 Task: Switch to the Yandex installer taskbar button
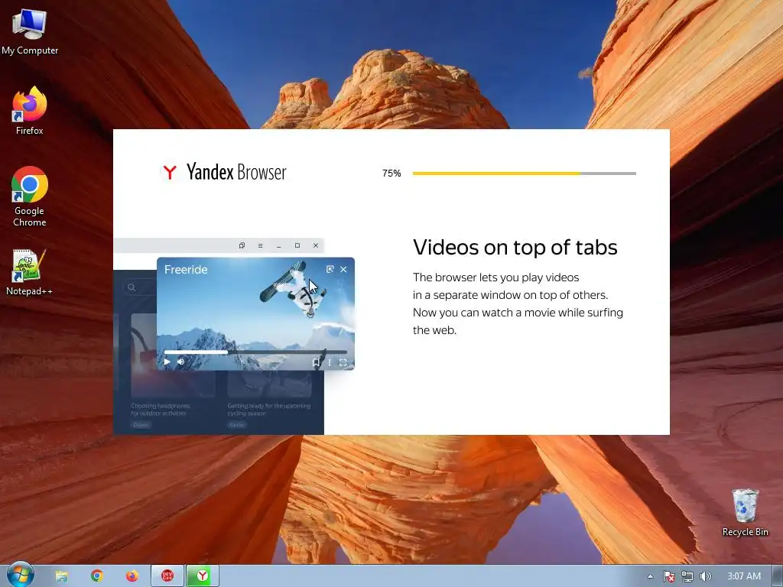pyautogui.click(x=202, y=576)
